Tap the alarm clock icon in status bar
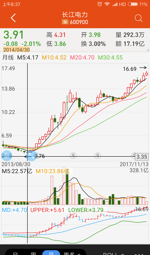Viewport: 150px width, 255px height. click(x=100, y=4)
